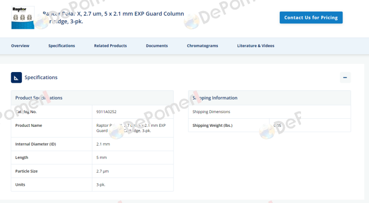
Task: Open the Literature & Videos tab
Action: (x=256, y=46)
